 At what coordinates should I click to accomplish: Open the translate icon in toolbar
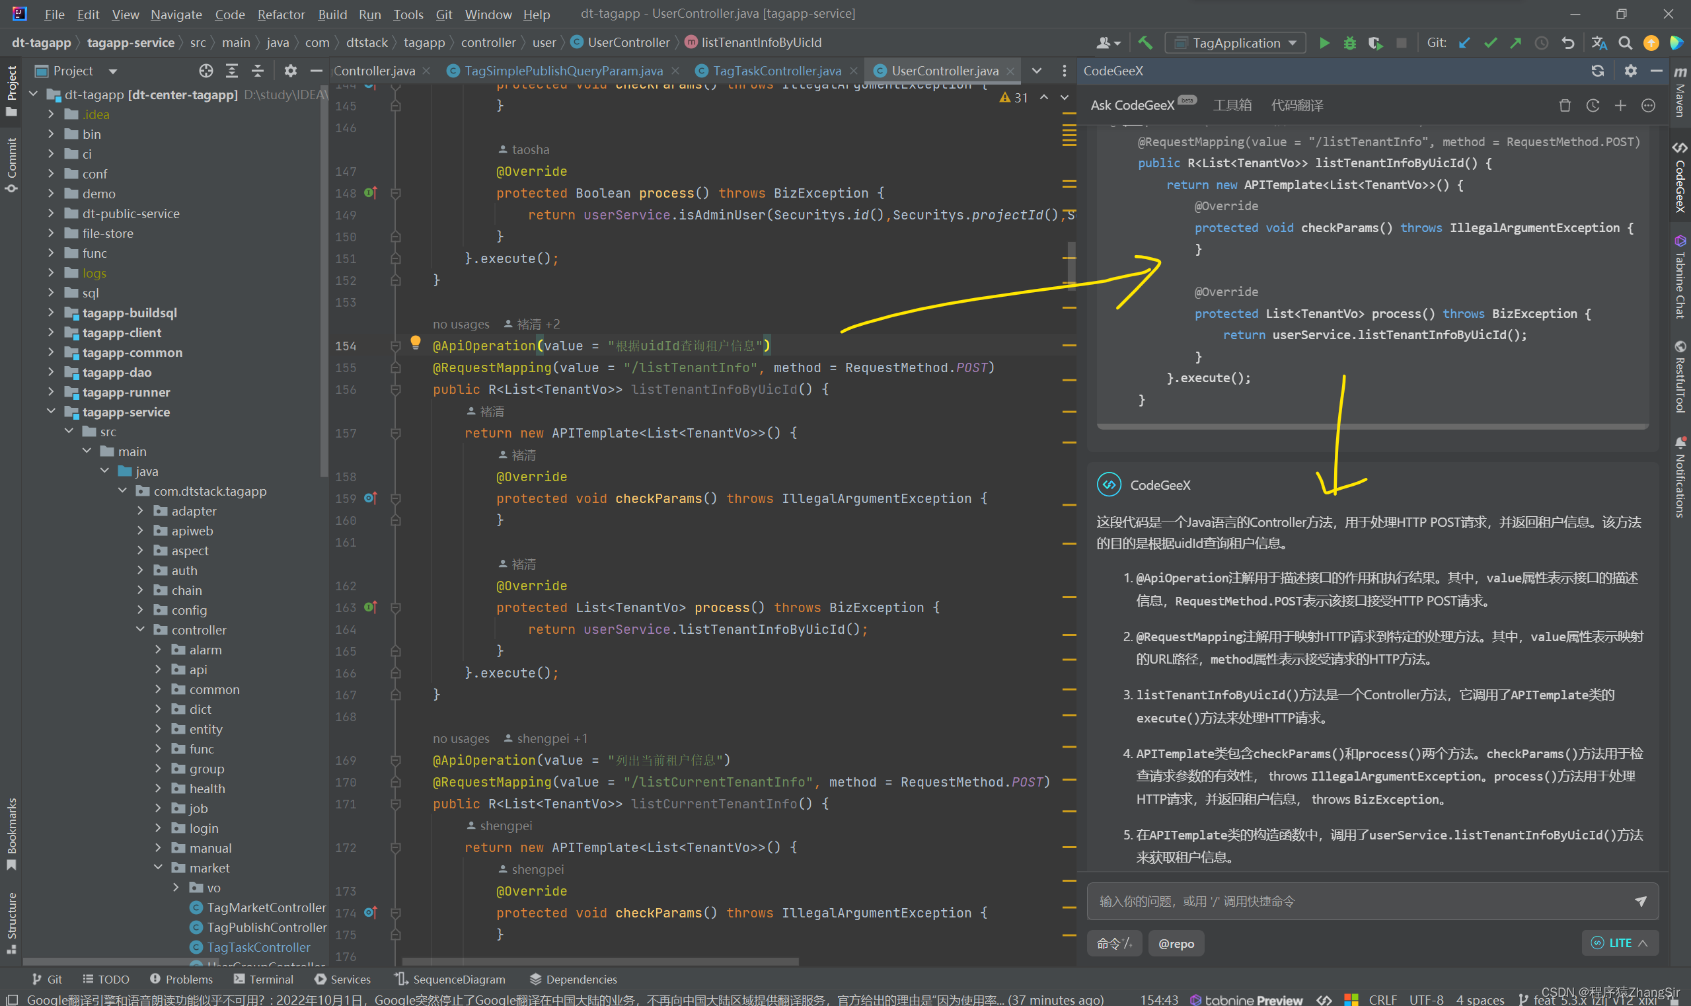pos(1599,43)
